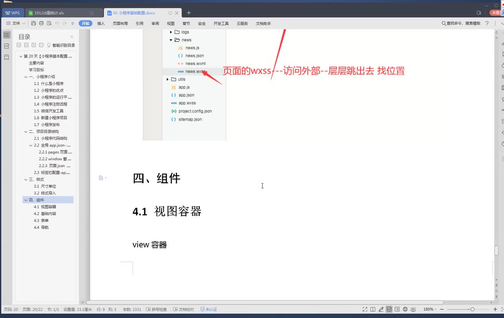The width and height of the screenshot is (504, 318).
Task: Click the zoom slider handle
Action: [472, 309]
